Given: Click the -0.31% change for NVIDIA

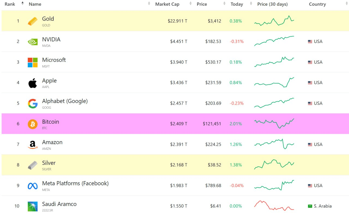Looking at the screenshot, I should 237,42.
